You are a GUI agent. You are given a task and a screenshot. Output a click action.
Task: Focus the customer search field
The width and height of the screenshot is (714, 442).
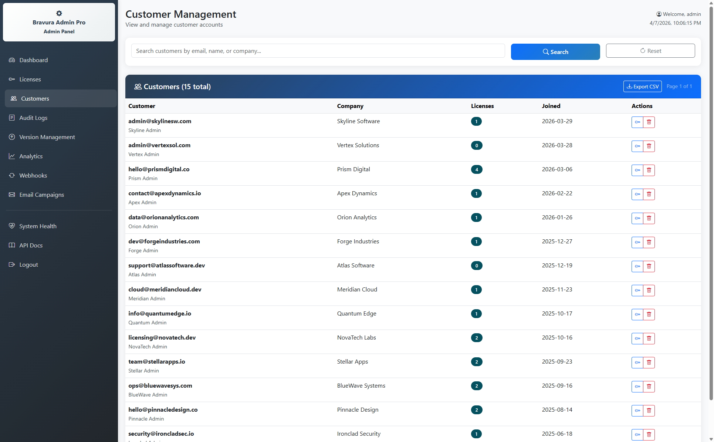click(x=318, y=51)
